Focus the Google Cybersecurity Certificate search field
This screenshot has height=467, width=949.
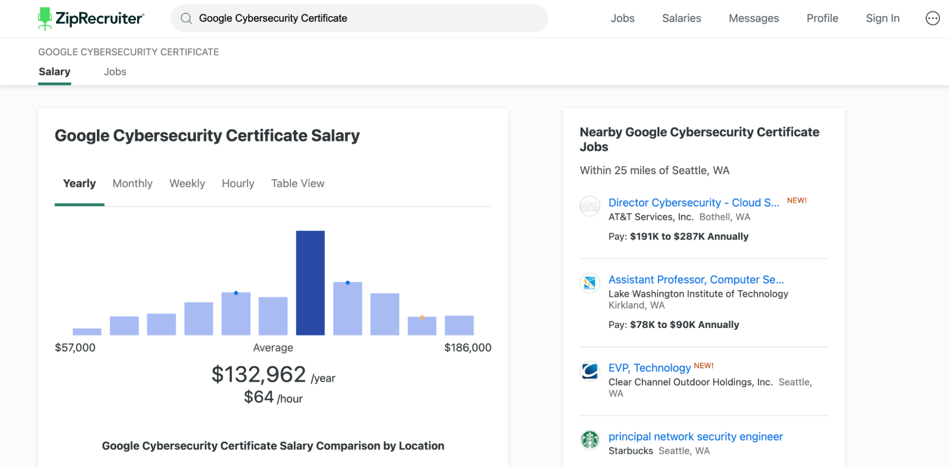click(x=359, y=19)
